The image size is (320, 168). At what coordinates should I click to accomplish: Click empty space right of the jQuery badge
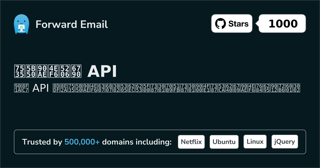[x=302, y=142]
